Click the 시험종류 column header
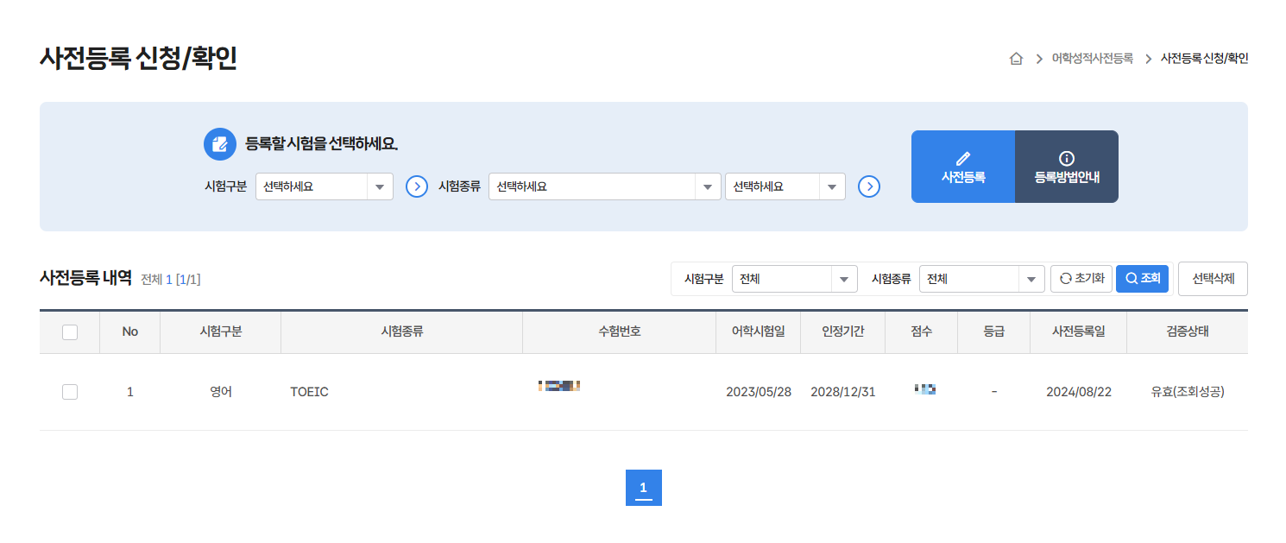 [x=402, y=331]
